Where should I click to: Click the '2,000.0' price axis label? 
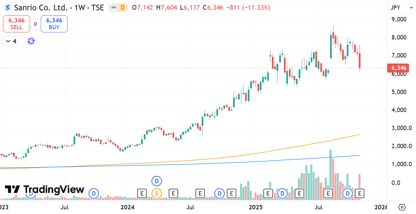point(401,146)
